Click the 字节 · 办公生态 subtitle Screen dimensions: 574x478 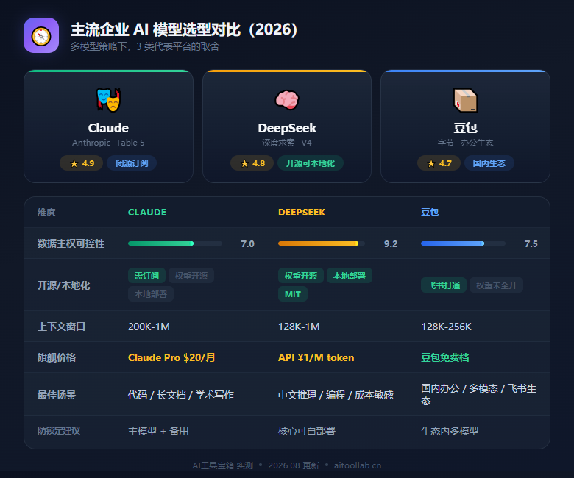point(465,143)
